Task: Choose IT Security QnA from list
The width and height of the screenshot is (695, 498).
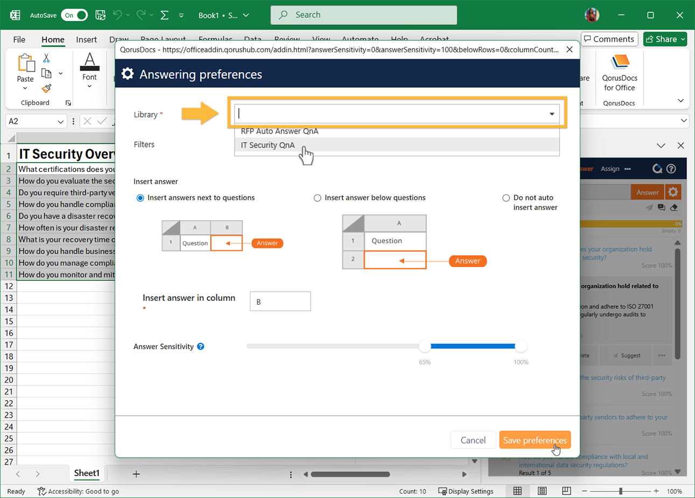Action: click(x=268, y=145)
